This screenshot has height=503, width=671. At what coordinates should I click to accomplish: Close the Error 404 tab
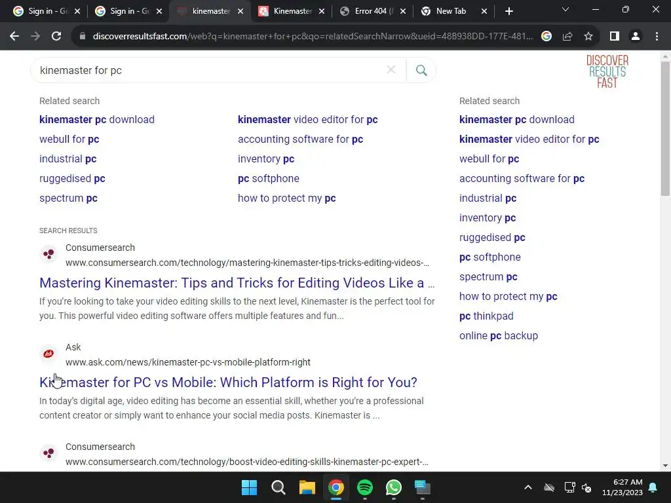403,11
